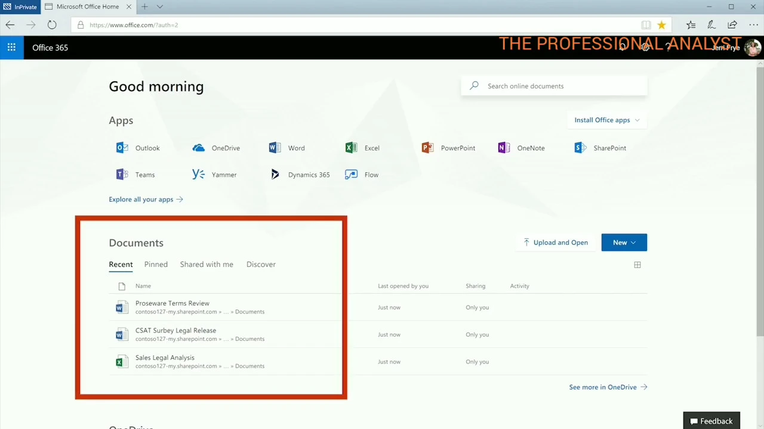Open Proseware Terms Review document
Viewport: 764px width, 429px height.
click(x=172, y=303)
